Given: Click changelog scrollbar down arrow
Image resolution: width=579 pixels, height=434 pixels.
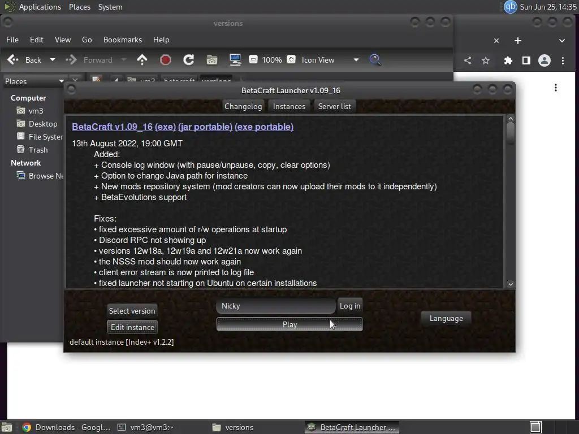Looking at the screenshot, I should click(511, 284).
